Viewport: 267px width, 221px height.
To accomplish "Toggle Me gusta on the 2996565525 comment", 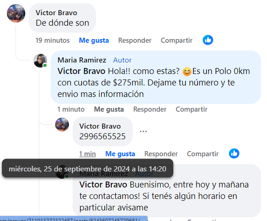I will [120, 154].
